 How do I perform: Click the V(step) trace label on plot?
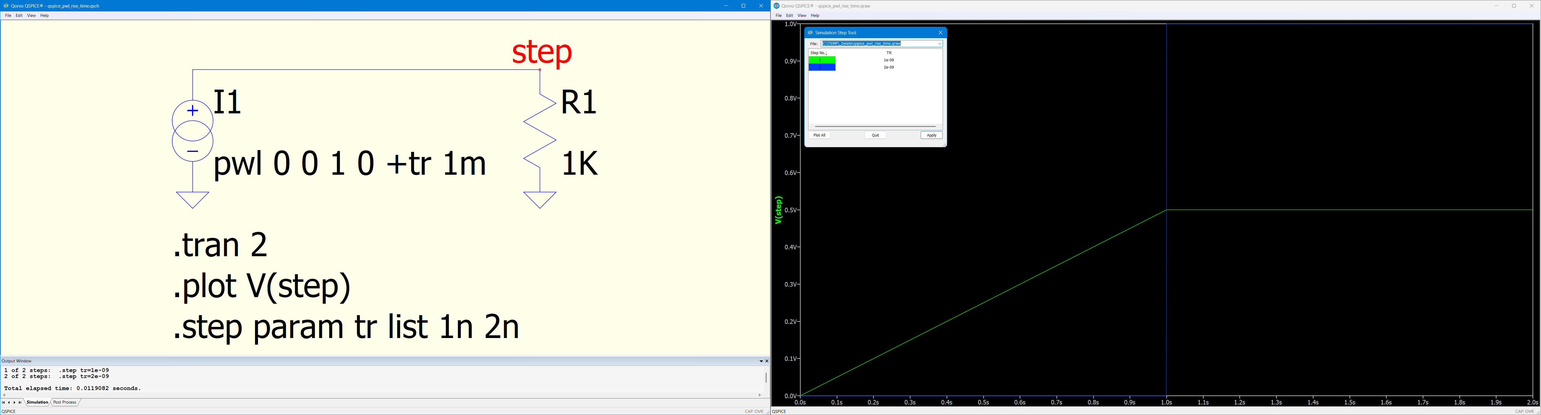click(778, 210)
